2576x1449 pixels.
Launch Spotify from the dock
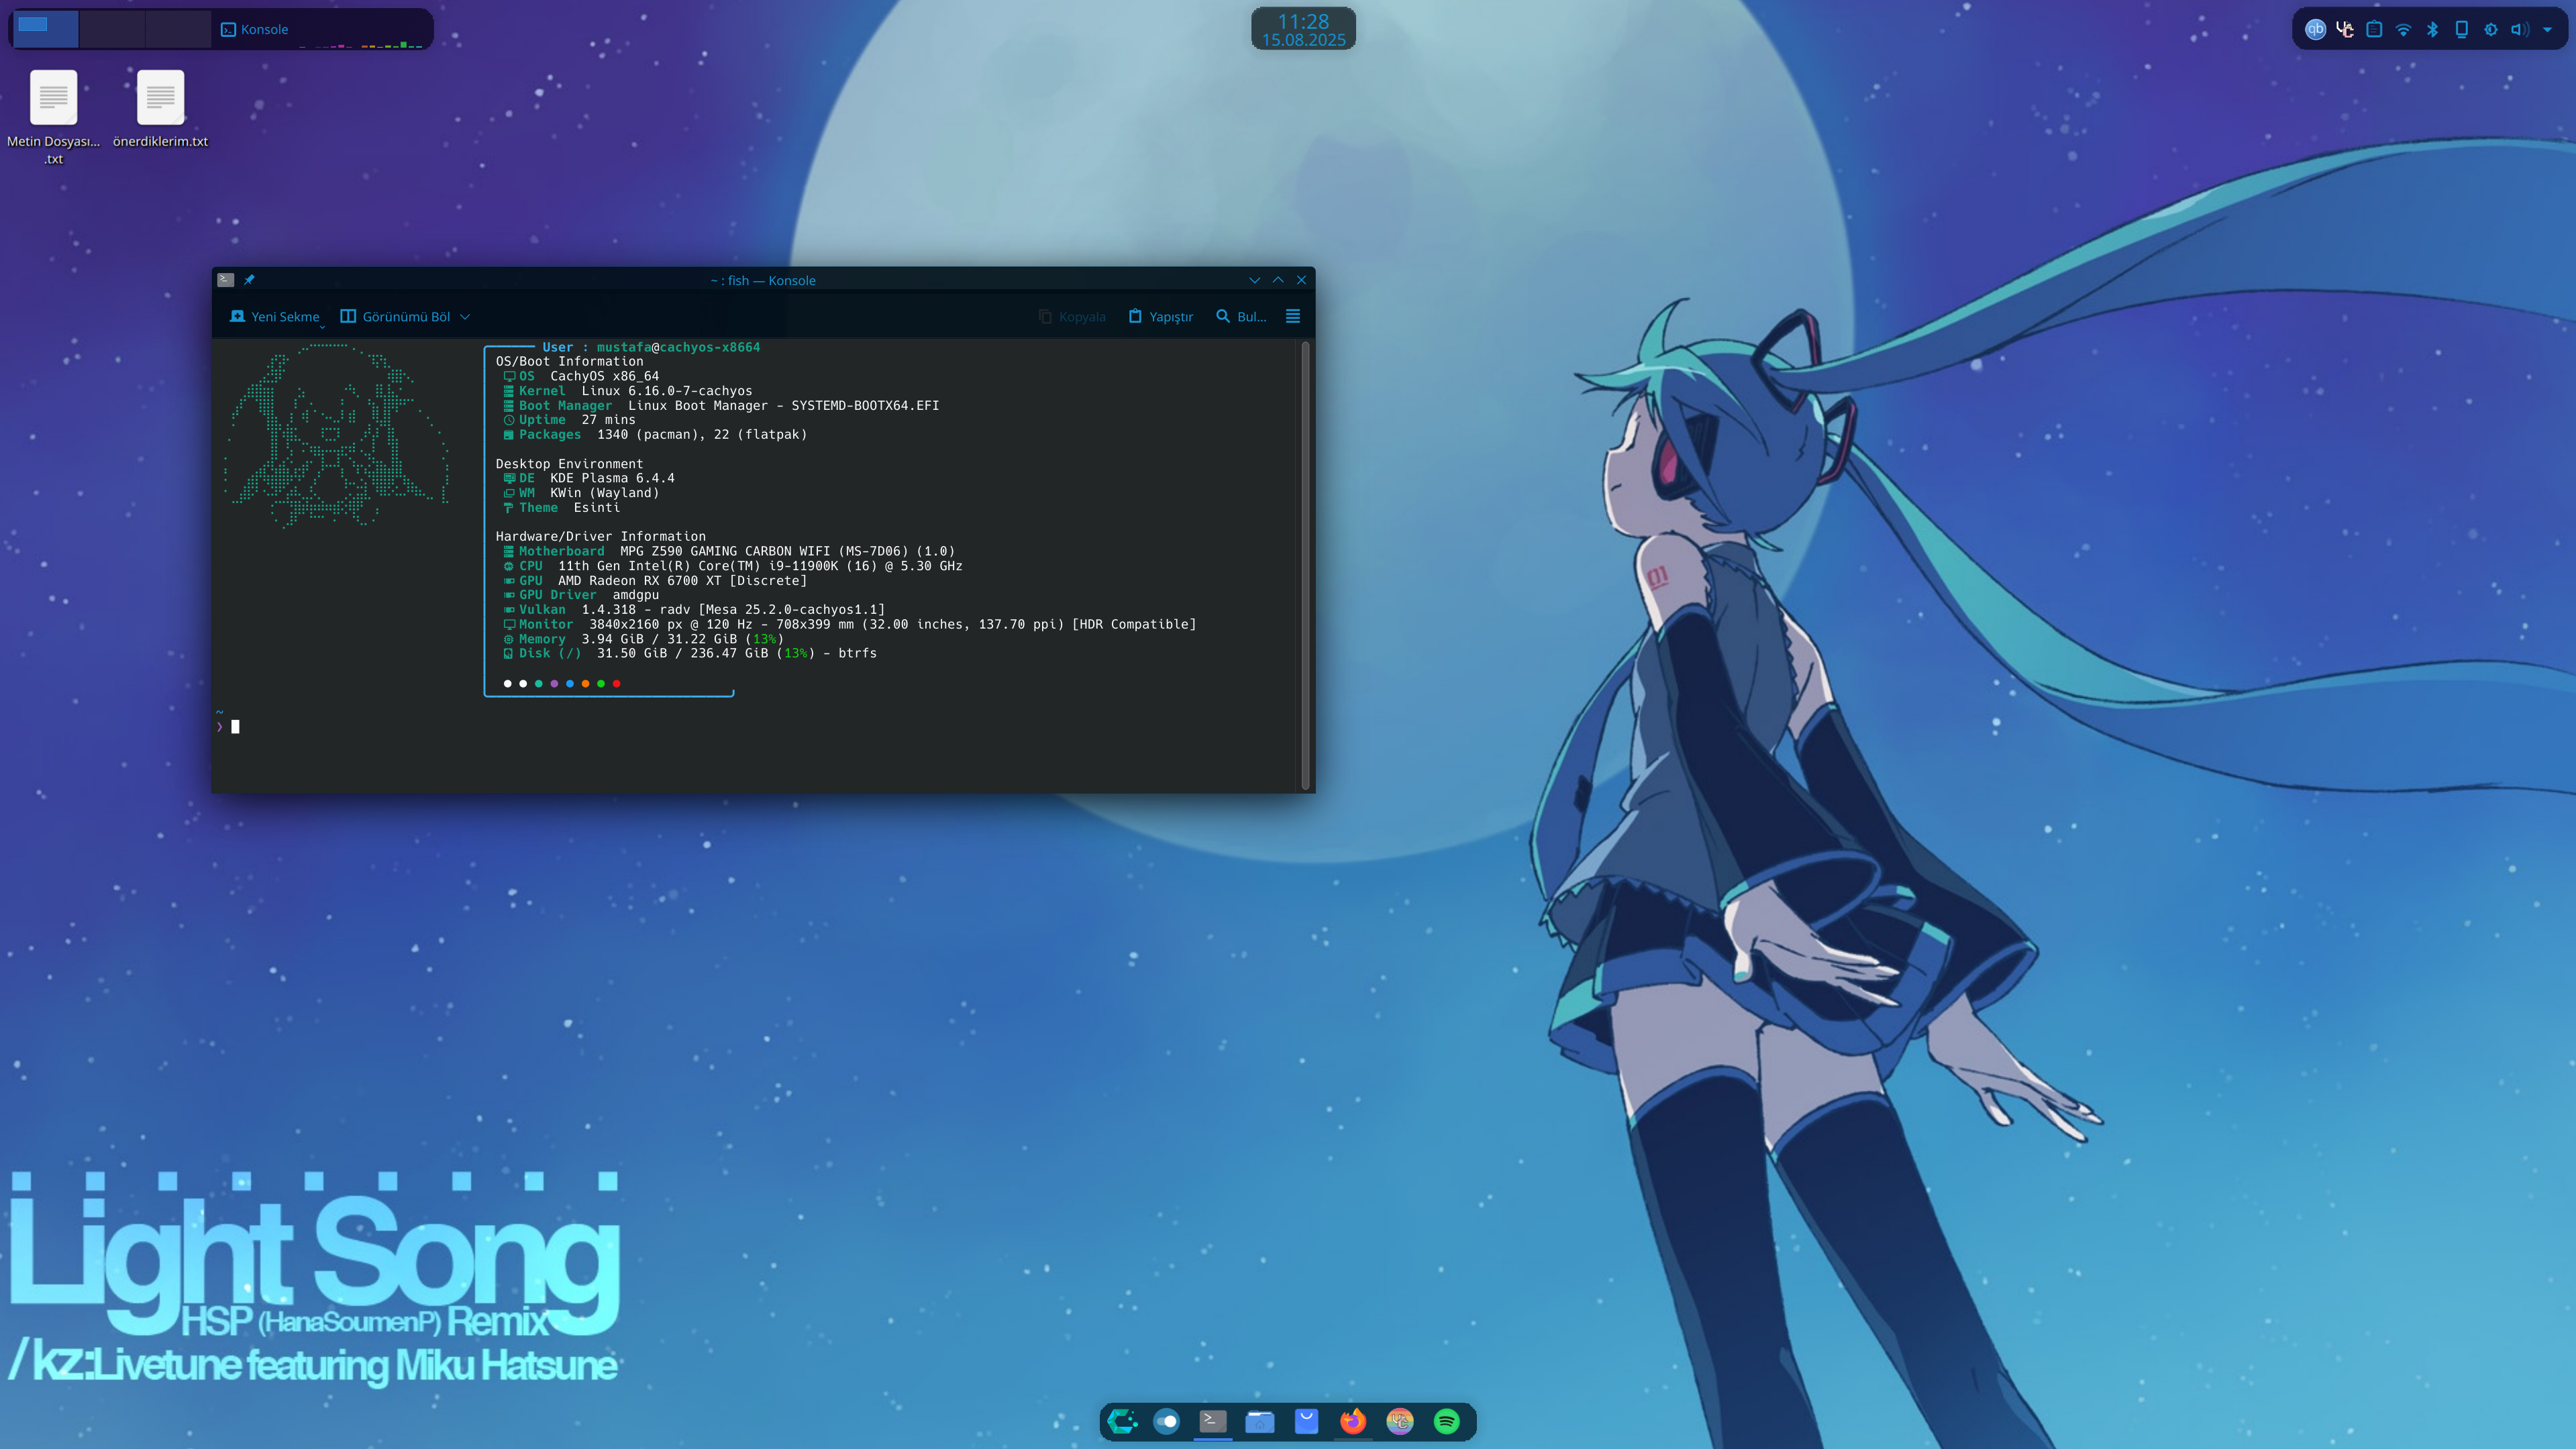[x=1446, y=1421]
